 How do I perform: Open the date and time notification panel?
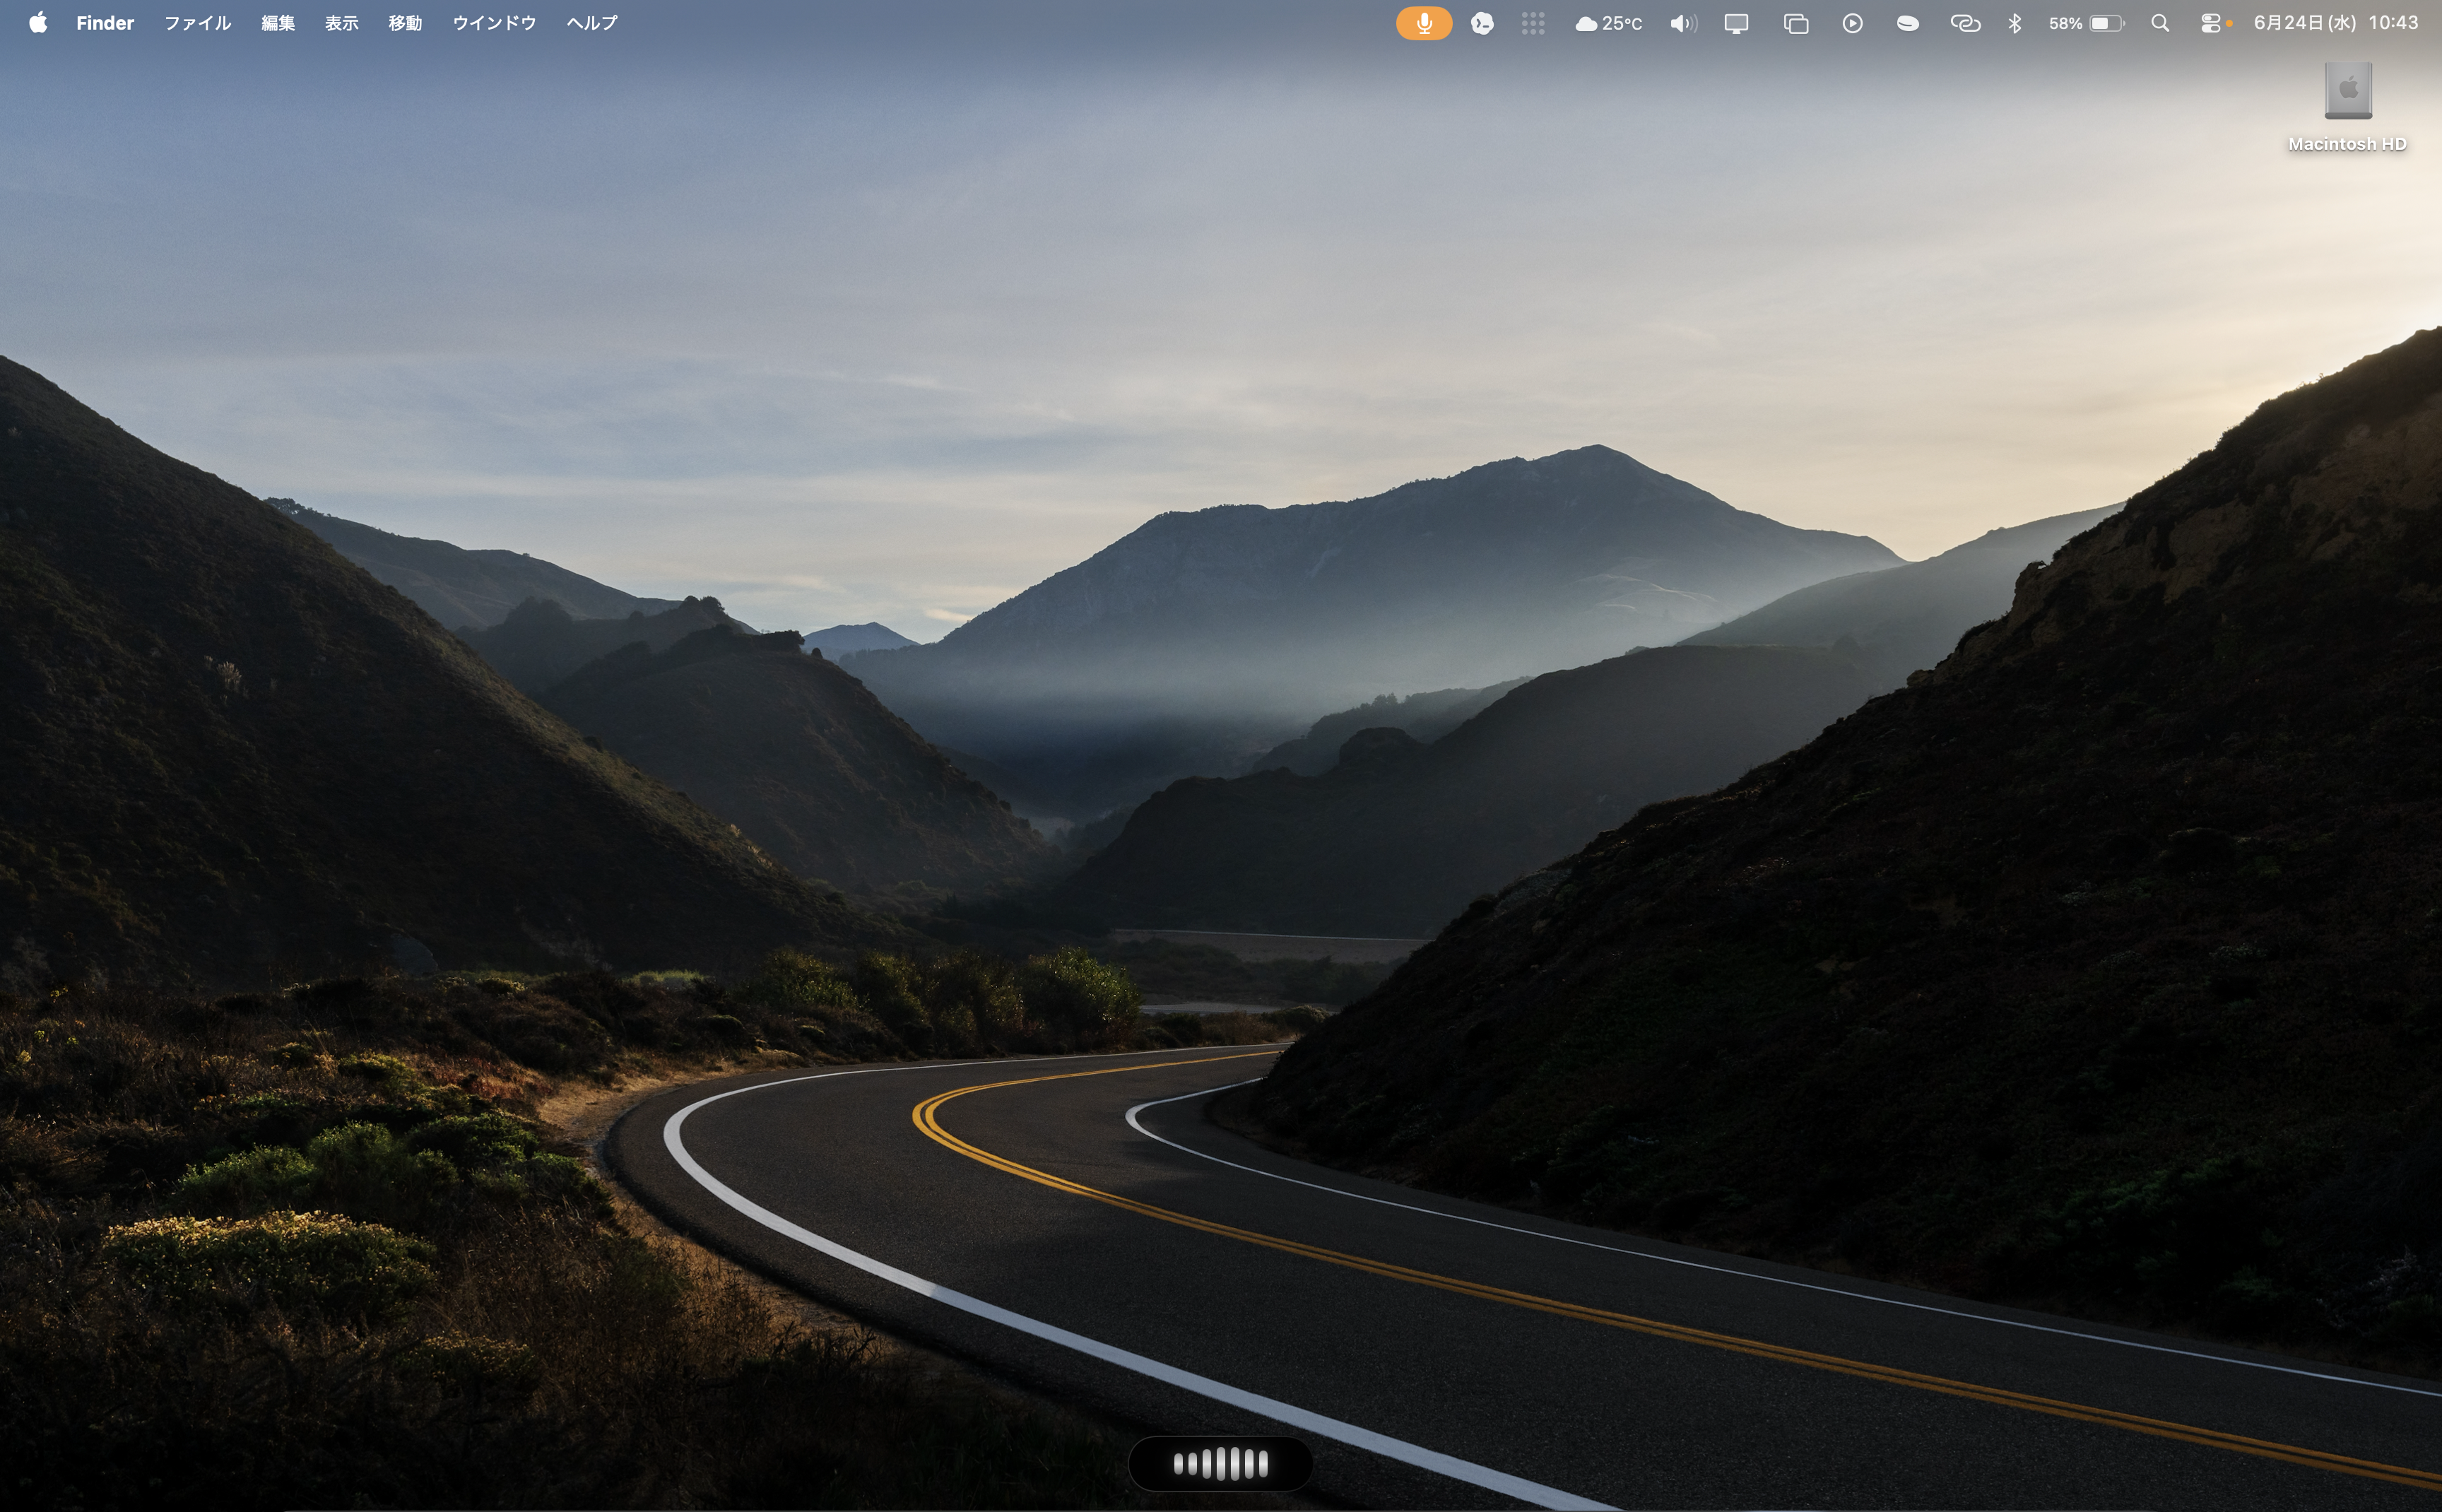click(x=2335, y=23)
